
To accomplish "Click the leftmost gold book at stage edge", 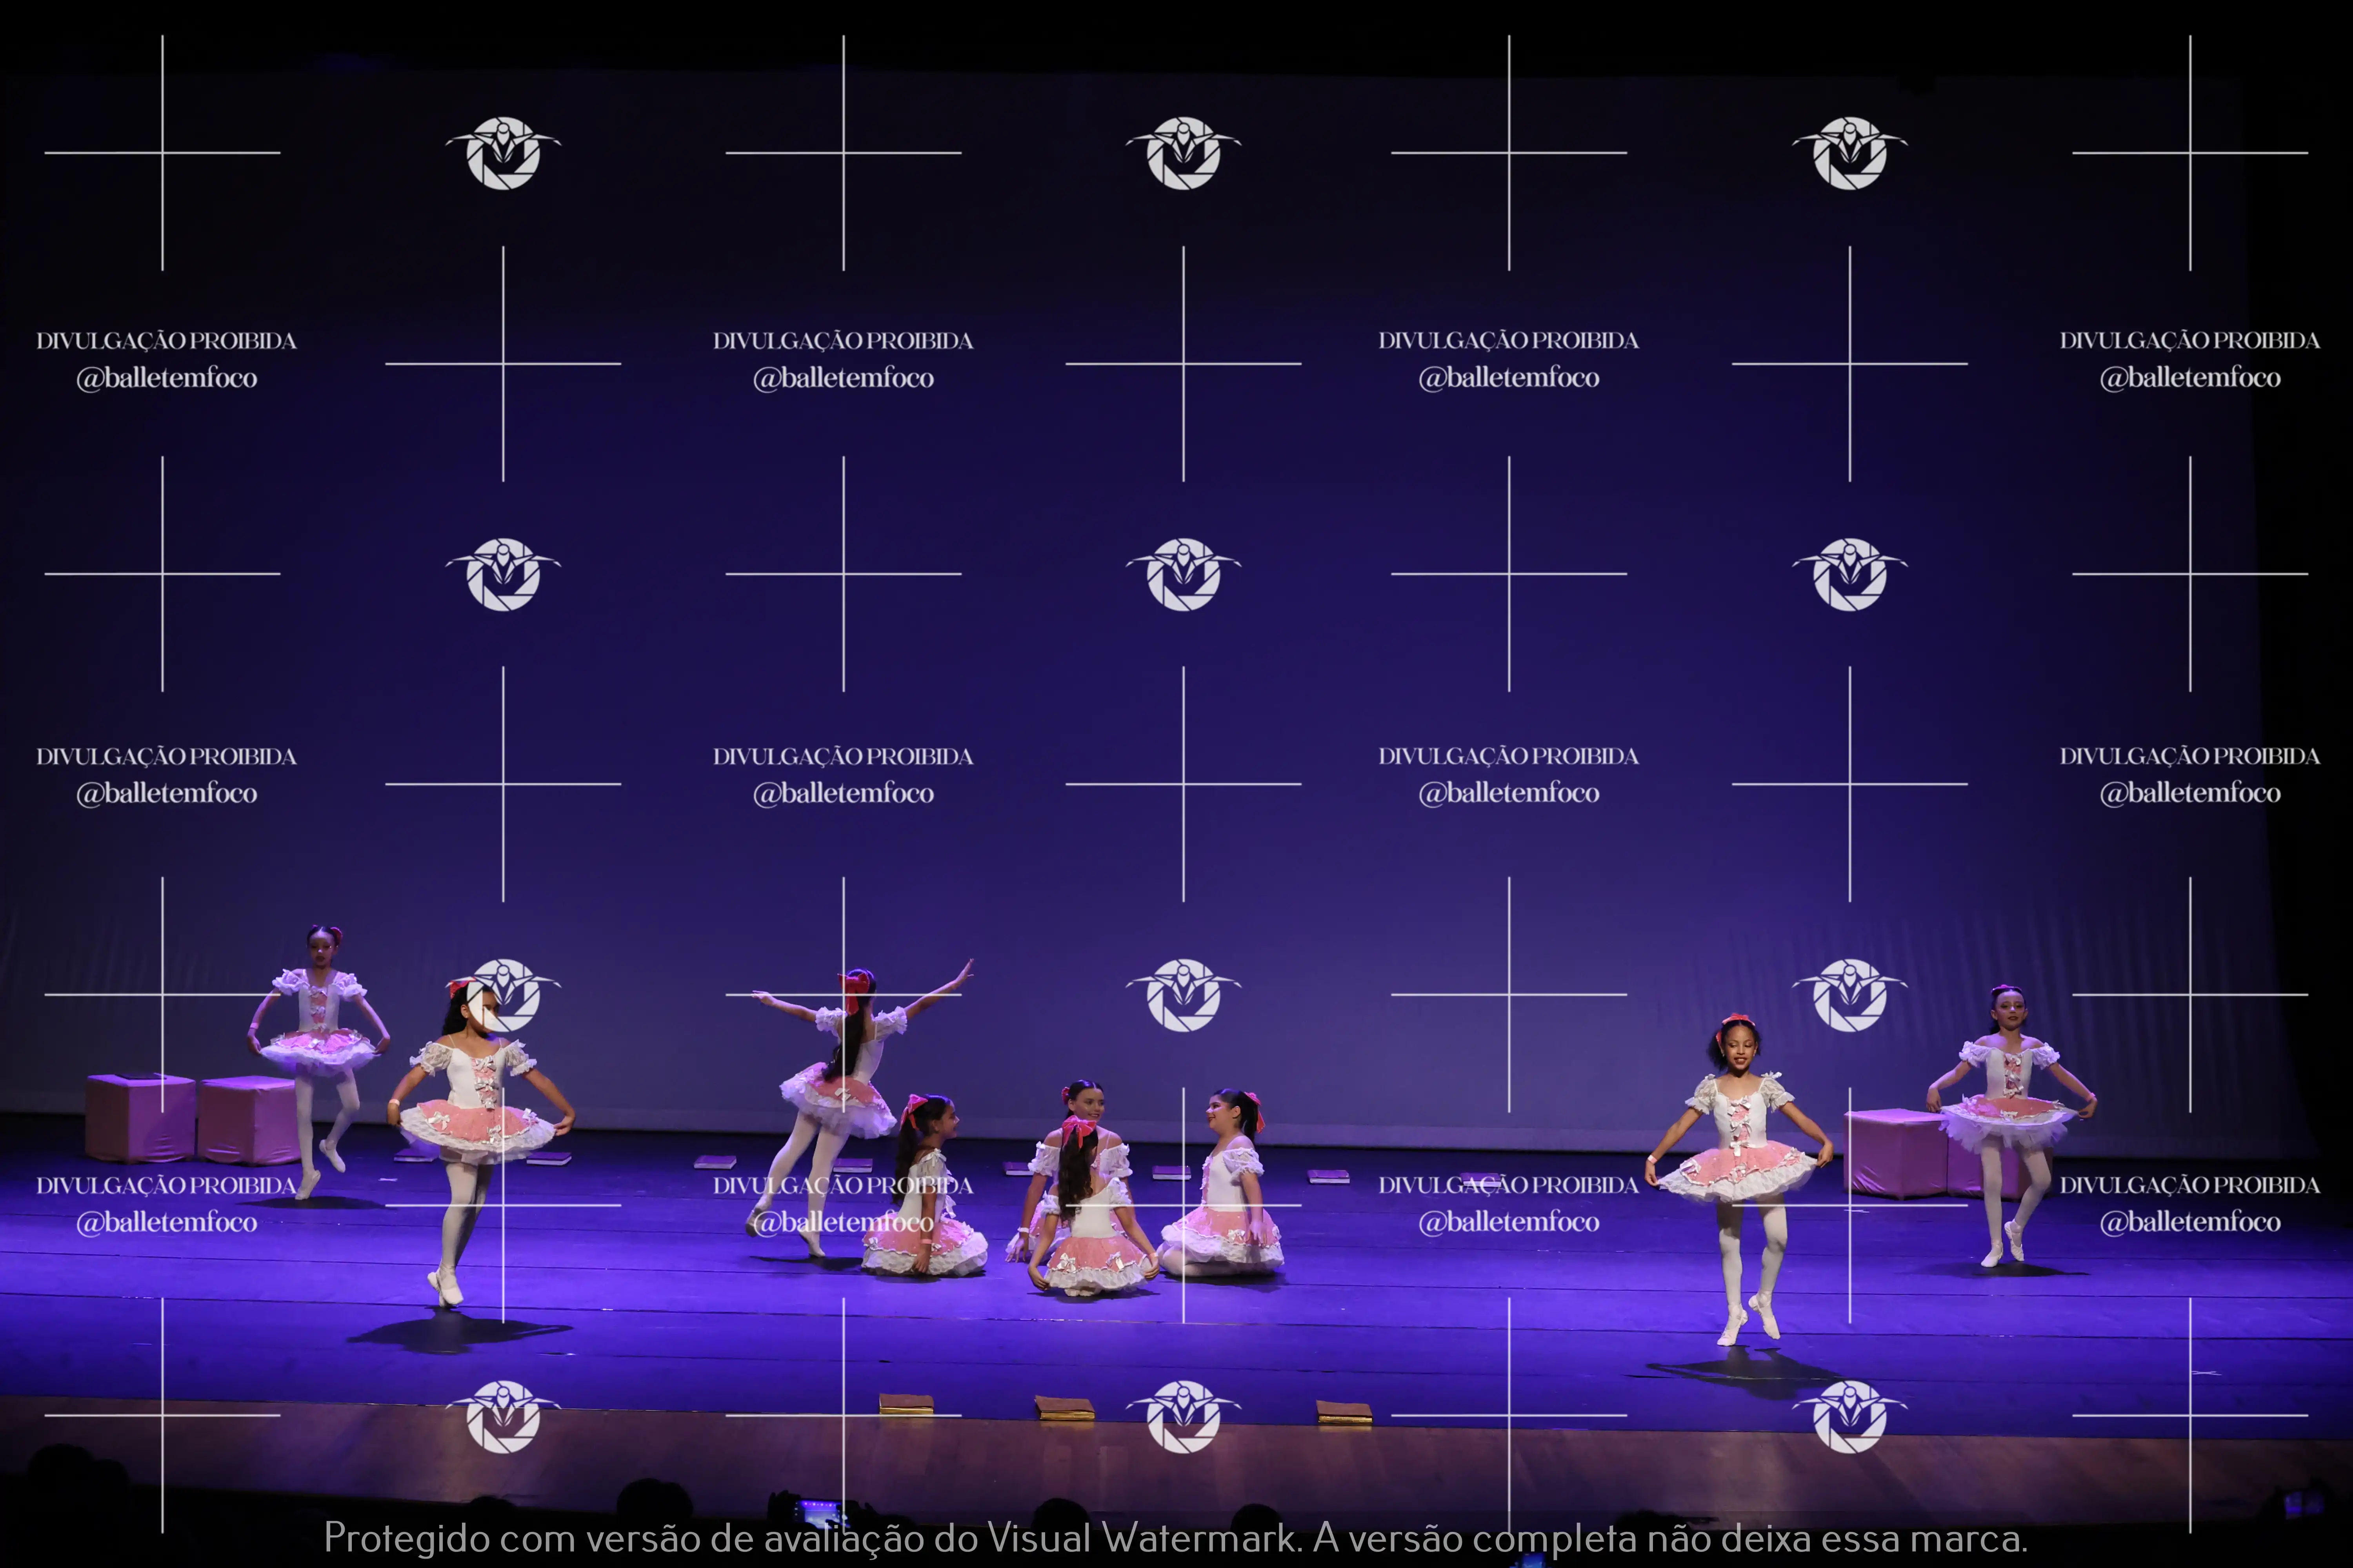I will (906, 1404).
